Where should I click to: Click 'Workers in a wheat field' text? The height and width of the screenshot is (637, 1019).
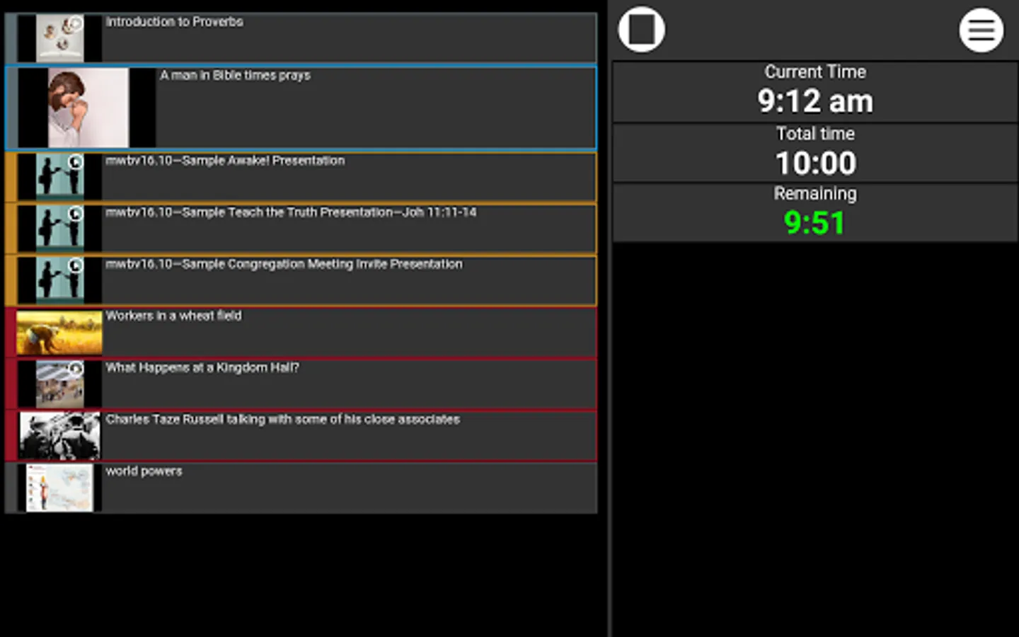pyautogui.click(x=173, y=316)
